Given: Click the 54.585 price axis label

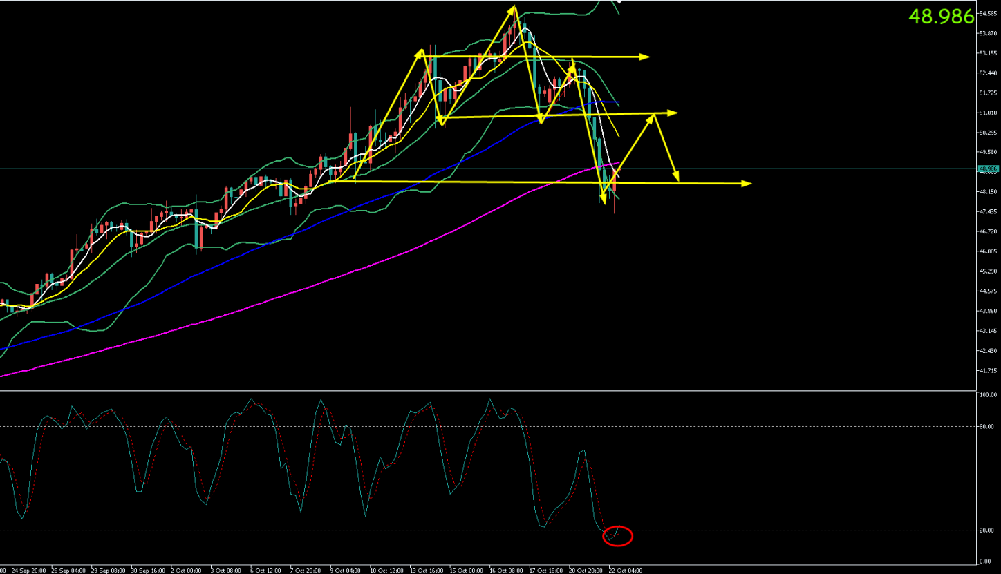Looking at the screenshot, I should (987, 13).
